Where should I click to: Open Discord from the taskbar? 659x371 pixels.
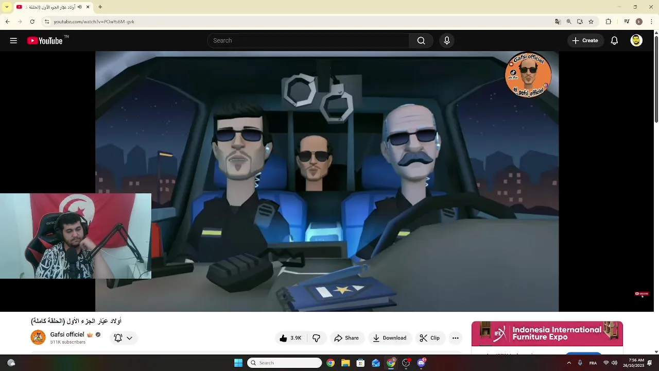[x=421, y=363]
